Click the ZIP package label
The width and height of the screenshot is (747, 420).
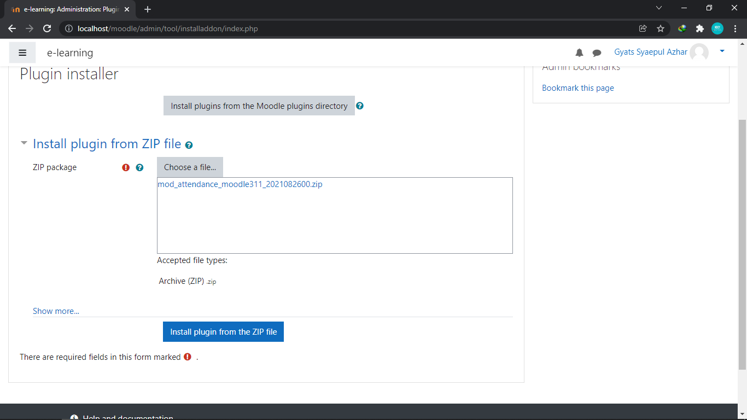pyautogui.click(x=55, y=167)
